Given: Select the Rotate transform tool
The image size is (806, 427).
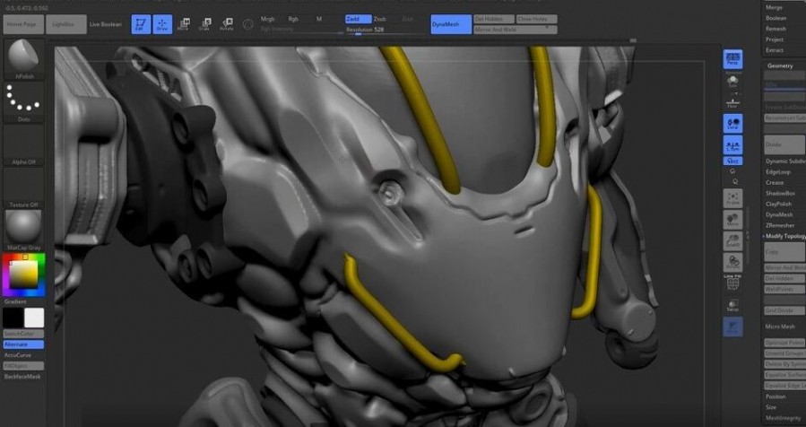Looking at the screenshot, I should point(227,24).
